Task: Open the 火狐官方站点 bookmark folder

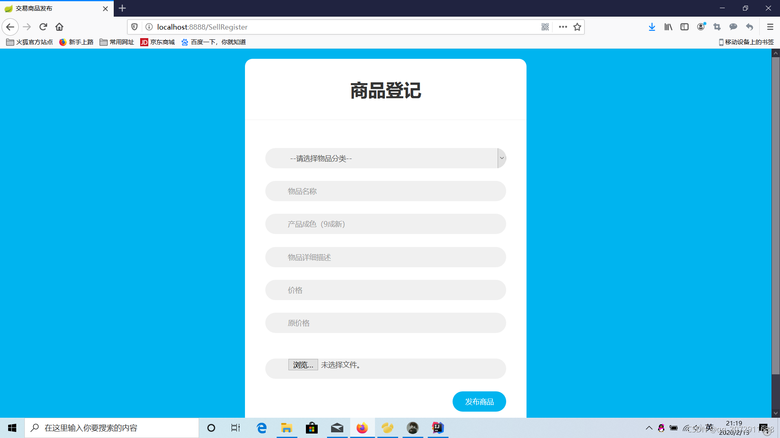Action: (30, 42)
